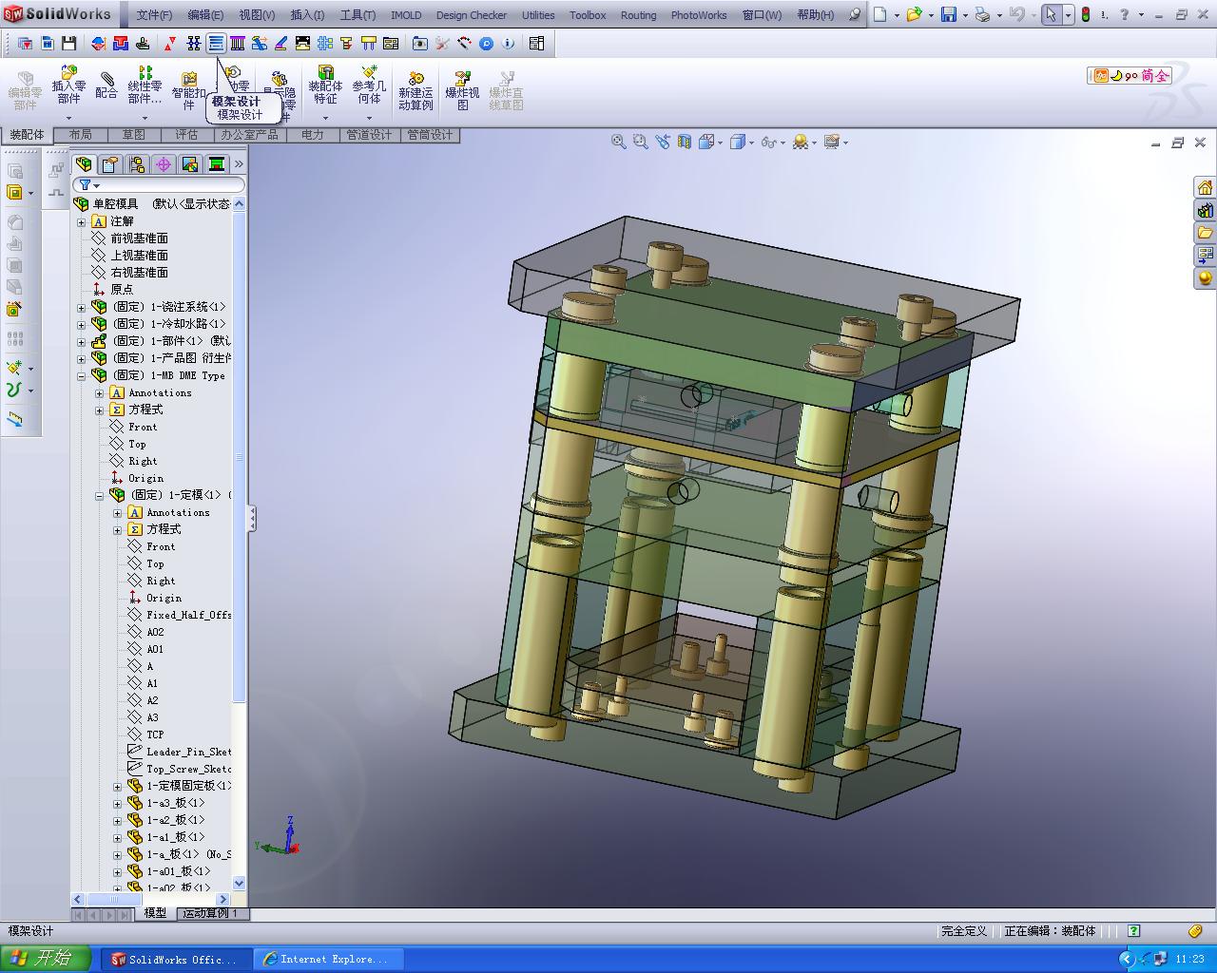Expand the 1-冷却水路<1> component
Screen dimensions: 1217x973
(x=82, y=324)
